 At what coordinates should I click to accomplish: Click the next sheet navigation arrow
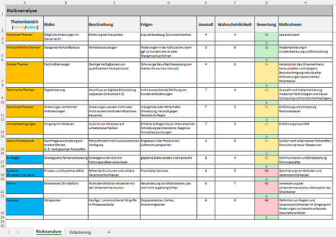click(x=20, y=231)
